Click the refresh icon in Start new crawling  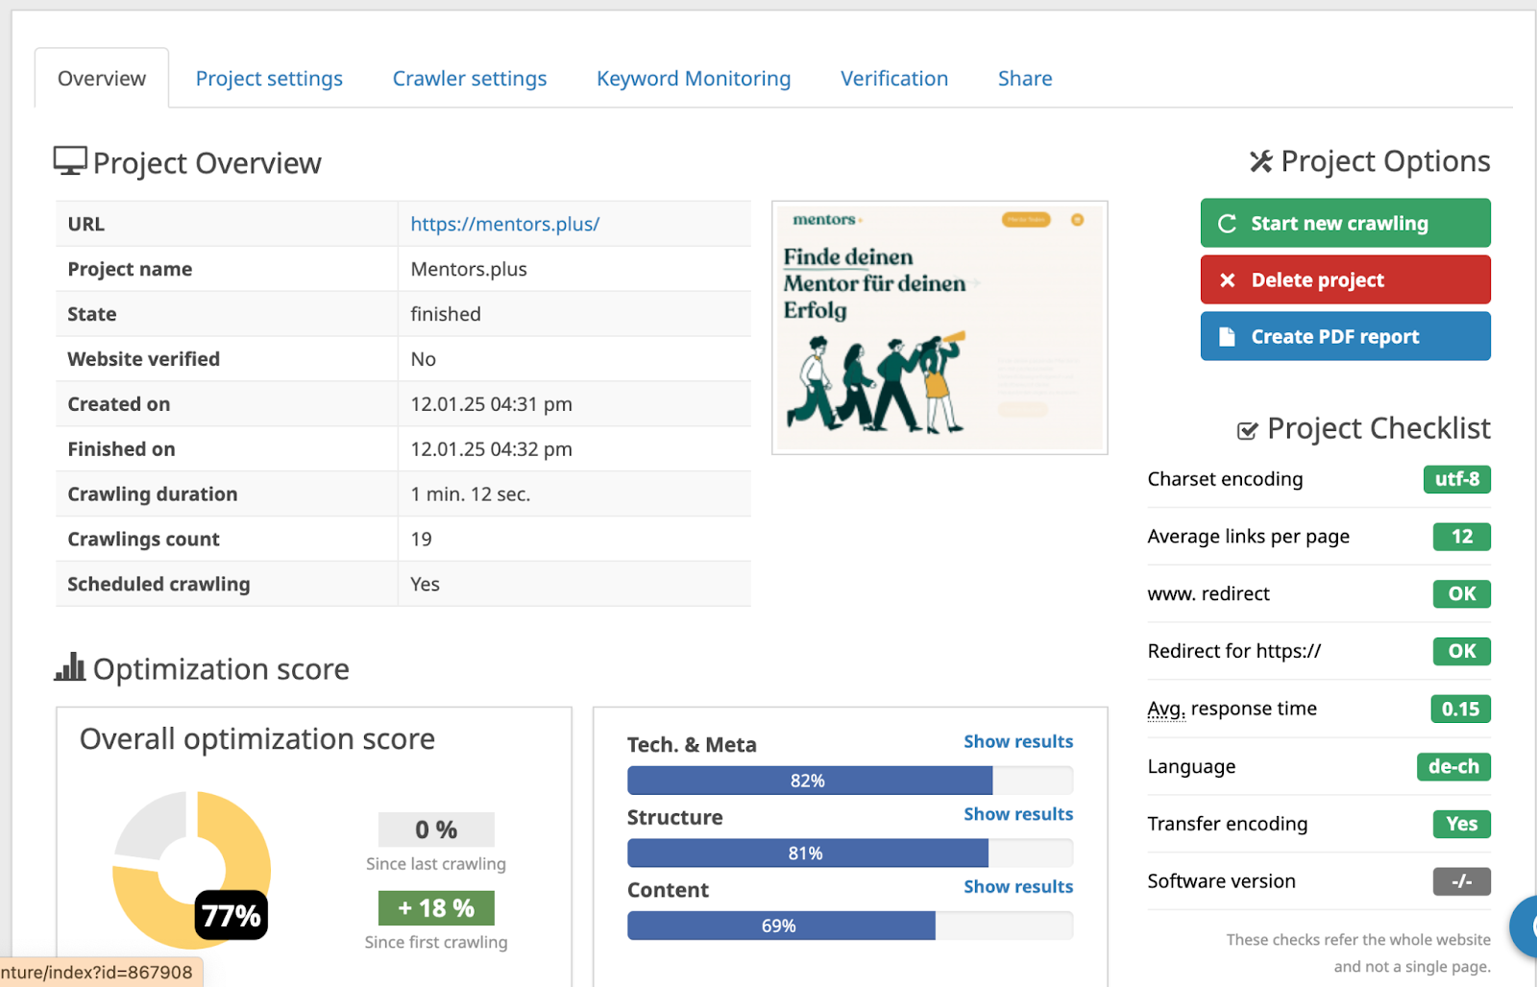[1227, 224]
